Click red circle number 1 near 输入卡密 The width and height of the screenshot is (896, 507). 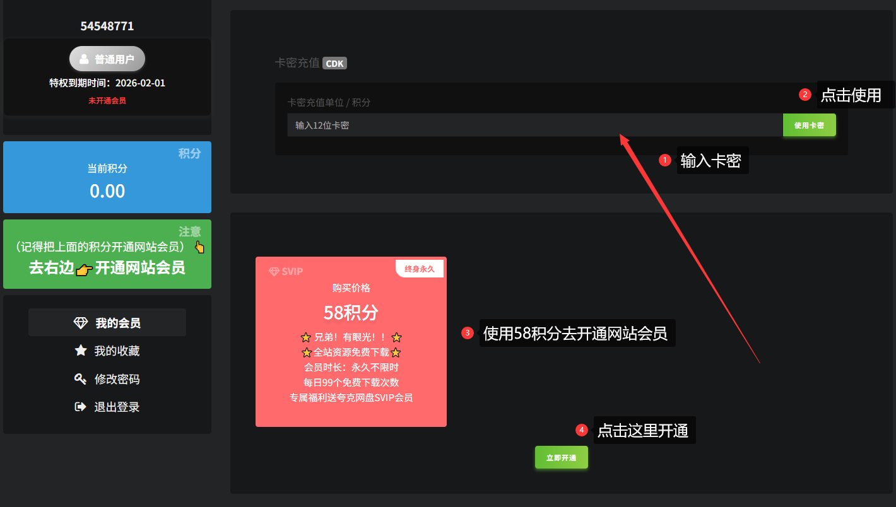tap(664, 161)
